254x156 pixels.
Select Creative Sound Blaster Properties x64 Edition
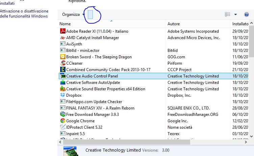tap(106, 89)
